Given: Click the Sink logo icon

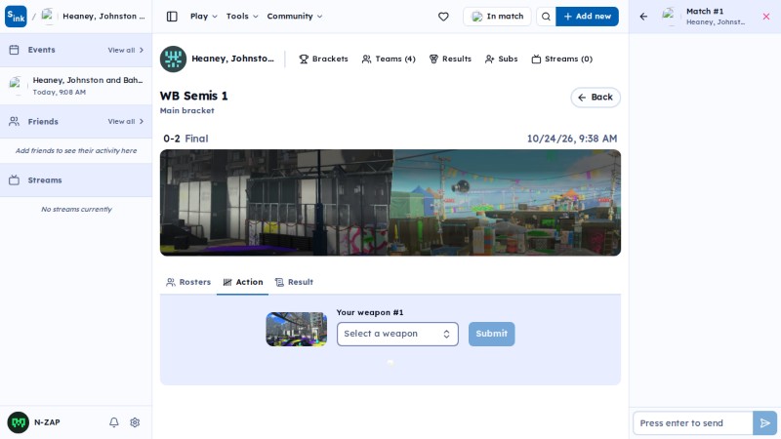Looking at the screenshot, I should coord(16,17).
